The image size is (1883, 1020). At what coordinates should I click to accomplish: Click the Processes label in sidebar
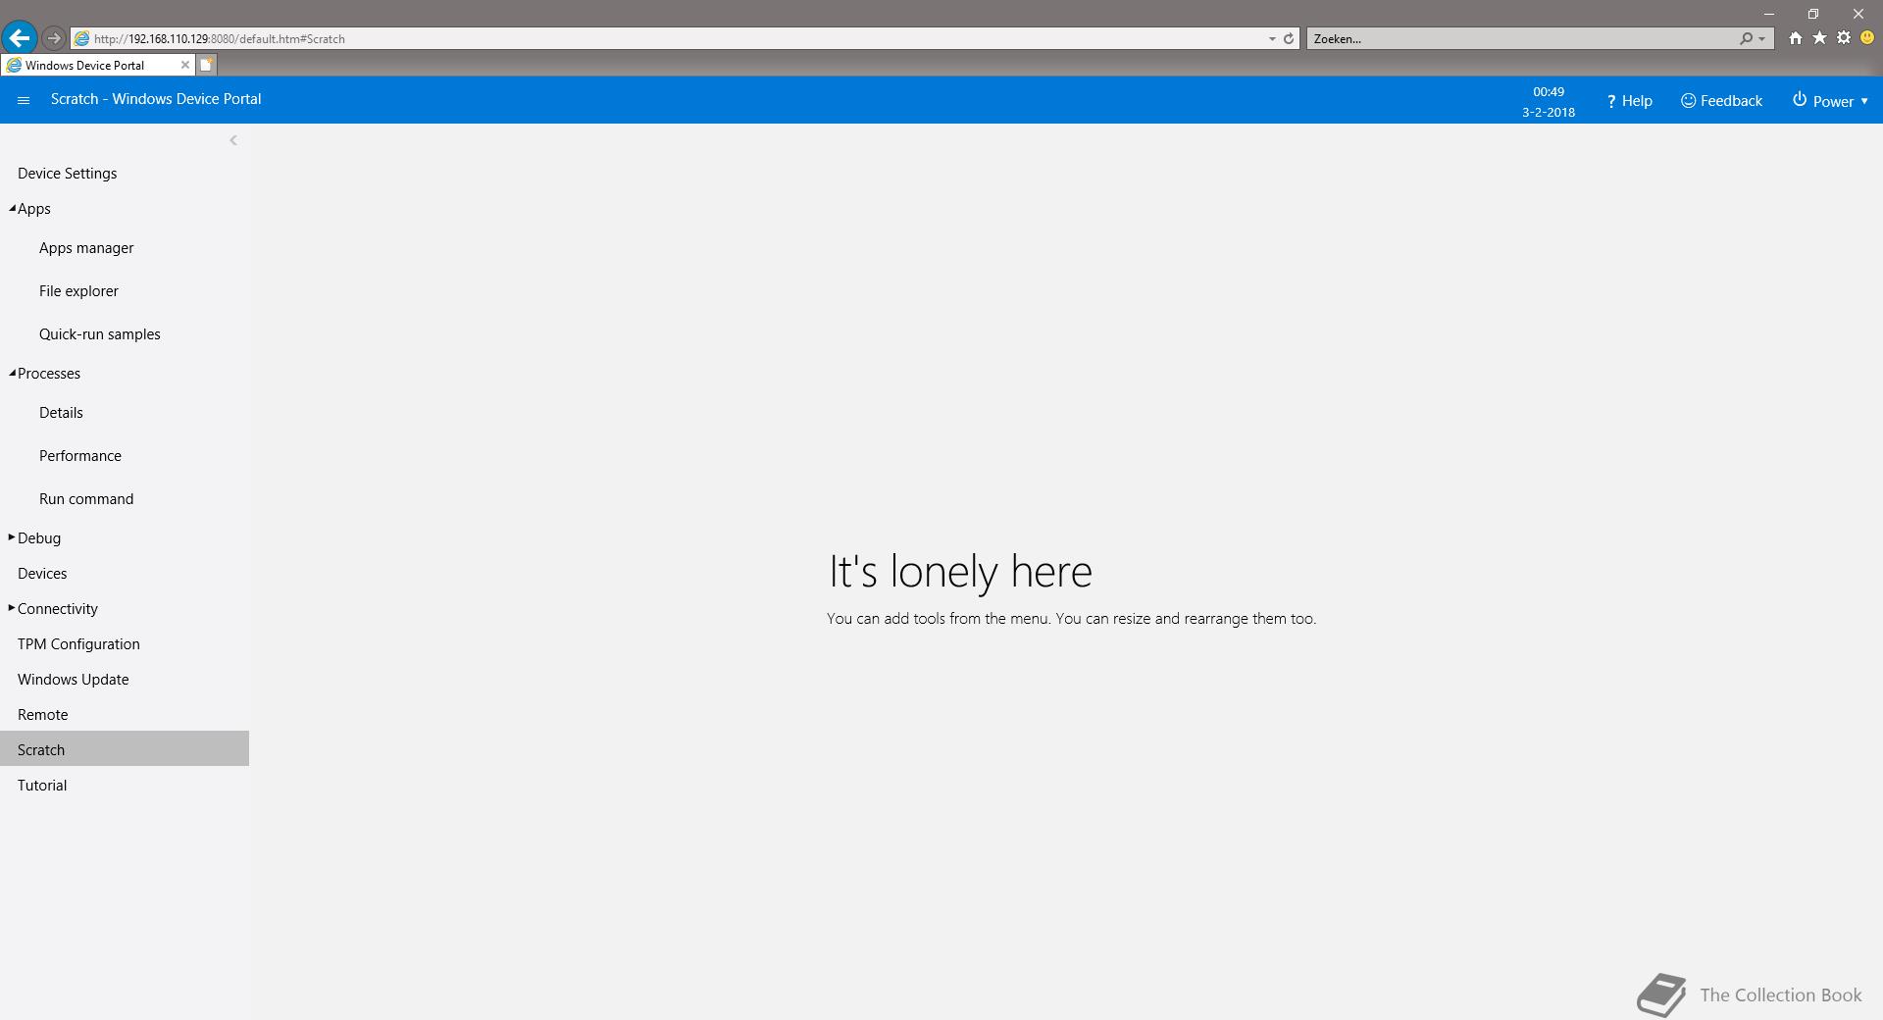pos(49,374)
